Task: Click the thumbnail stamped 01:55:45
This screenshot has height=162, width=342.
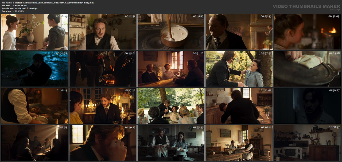Action: 171,143
